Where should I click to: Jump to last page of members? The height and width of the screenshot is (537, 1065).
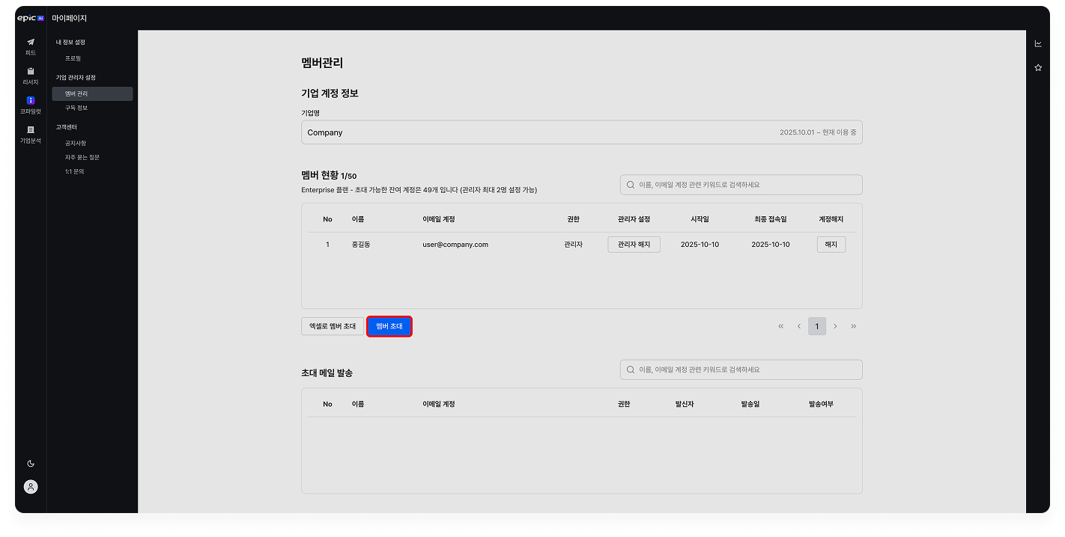(853, 326)
